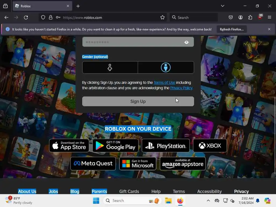Click the Sign Up button
This screenshot has height=207, width=276.
138,101
